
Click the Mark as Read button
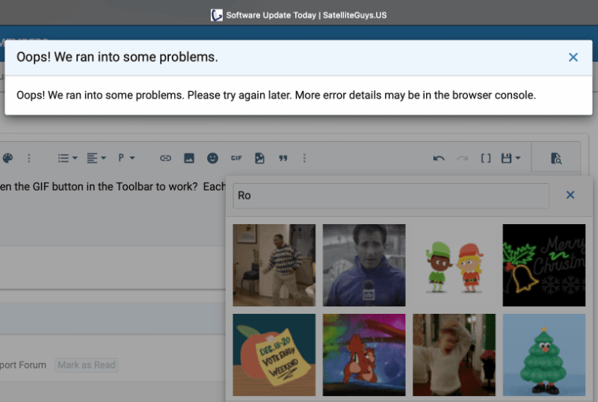(87, 365)
